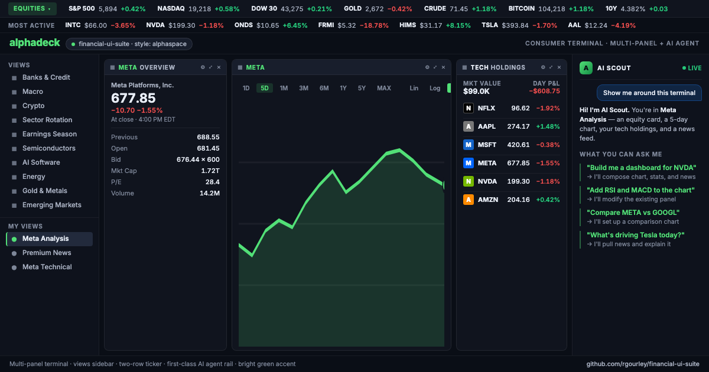Viewport: 709px width, 372px height.
Task: Switch chart to 1M range
Action: (x=284, y=88)
